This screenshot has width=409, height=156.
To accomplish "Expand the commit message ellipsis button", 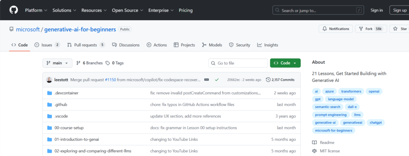I will 206,80.
